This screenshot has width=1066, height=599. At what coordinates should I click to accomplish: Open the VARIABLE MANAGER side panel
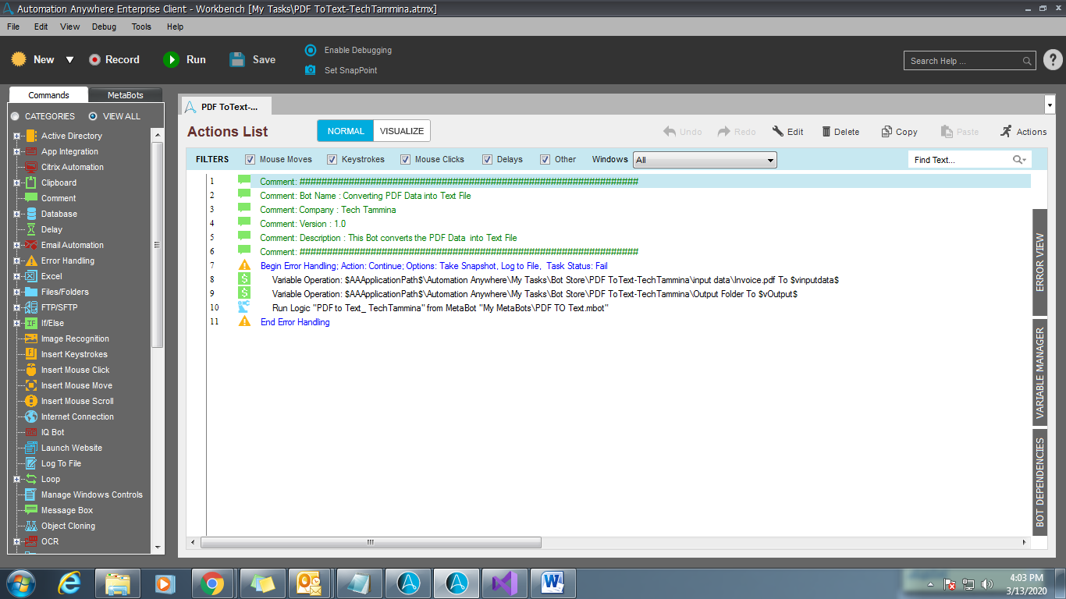1040,372
